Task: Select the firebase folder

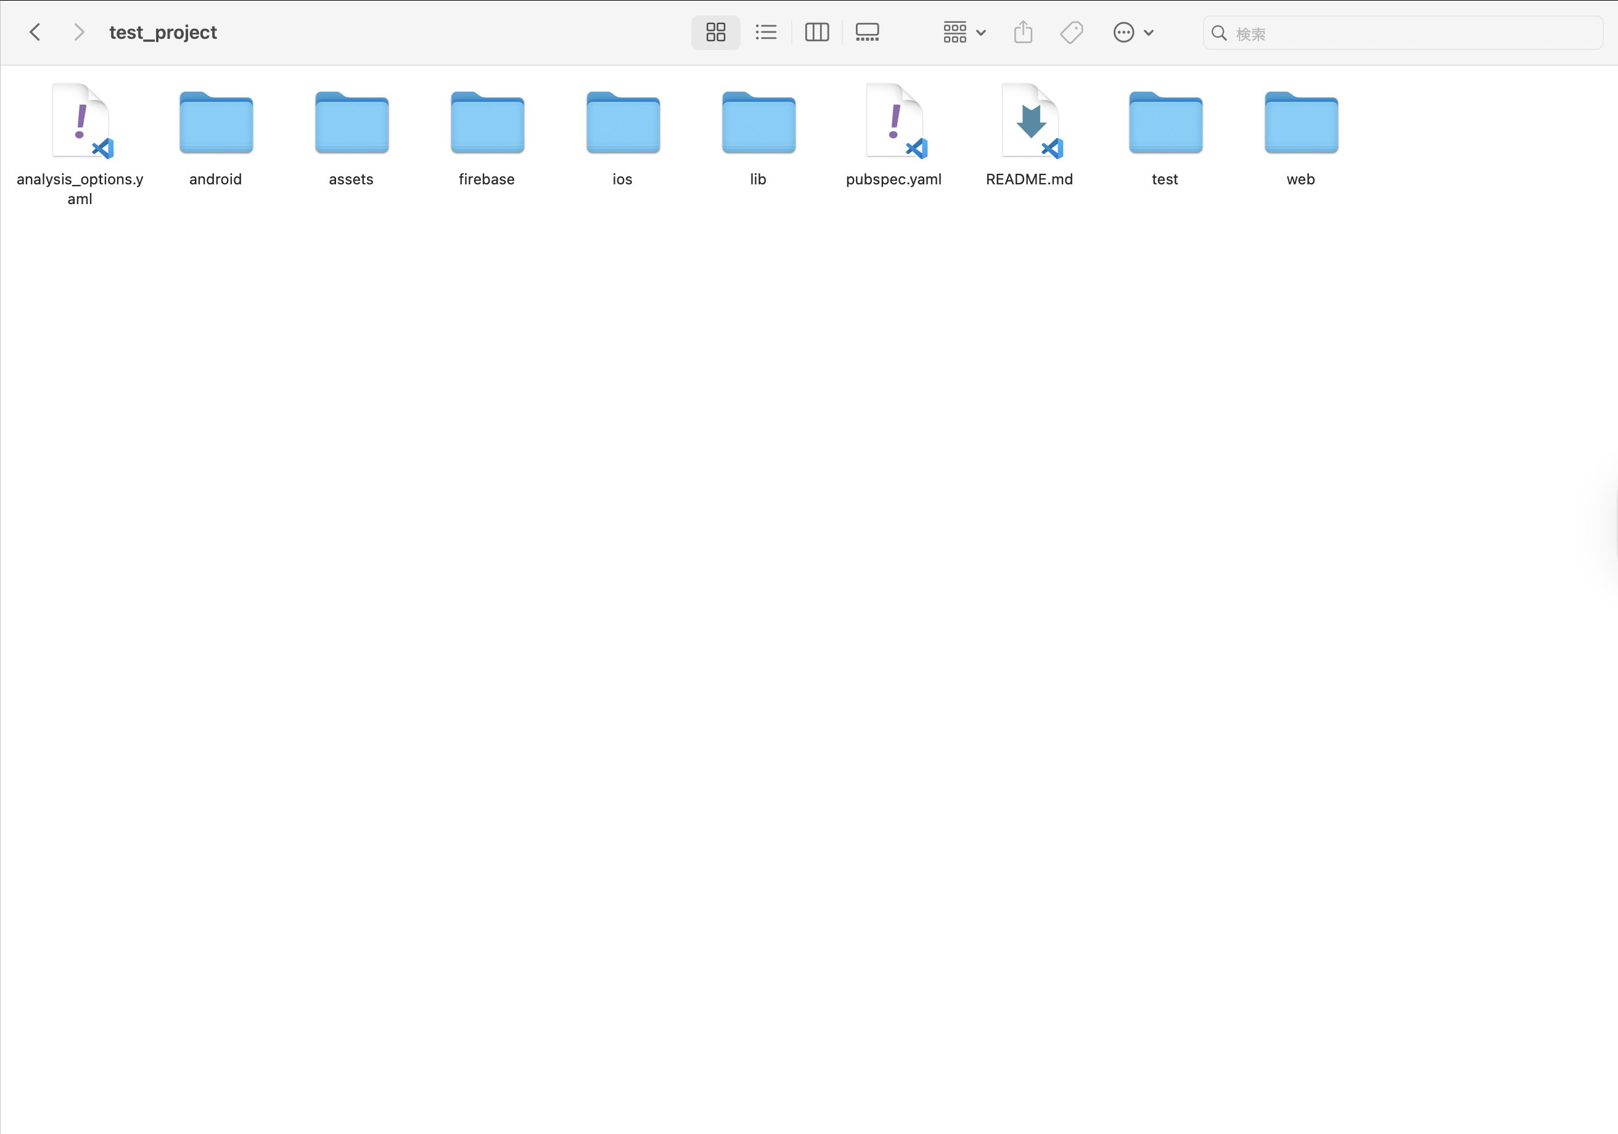Action: (x=487, y=123)
